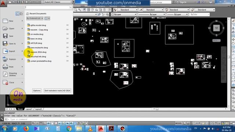Choose Publish in the application menu
This screenshot has height=132, width=235.
(12, 59)
